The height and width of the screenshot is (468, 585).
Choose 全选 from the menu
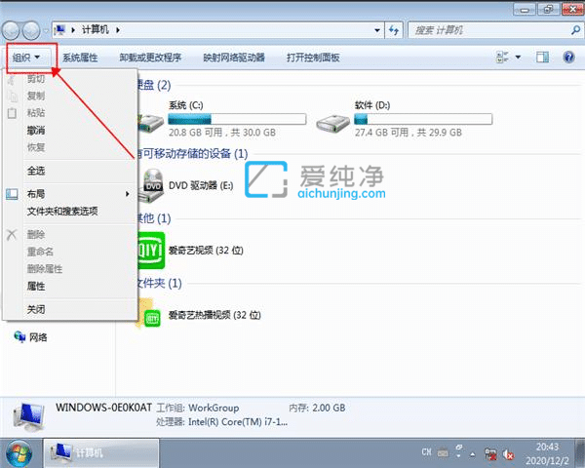pos(36,171)
